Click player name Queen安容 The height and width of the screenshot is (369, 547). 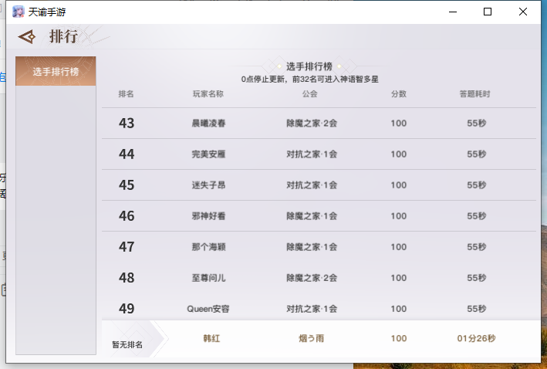(208, 309)
